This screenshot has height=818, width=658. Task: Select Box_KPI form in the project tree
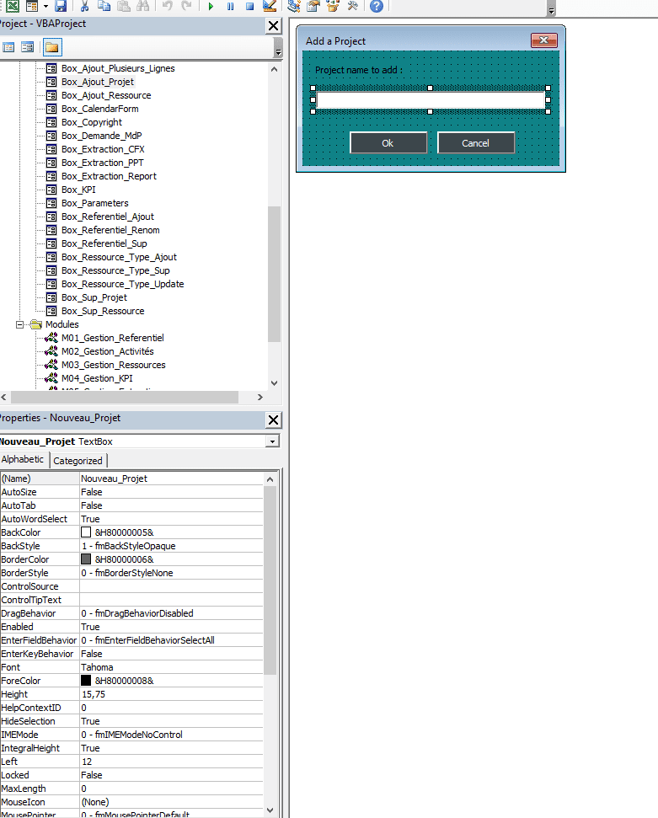point(78,190)
